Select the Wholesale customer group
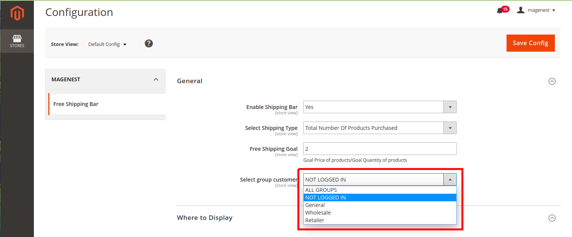This screenshot has height=237, width=572. coord(318,213)
